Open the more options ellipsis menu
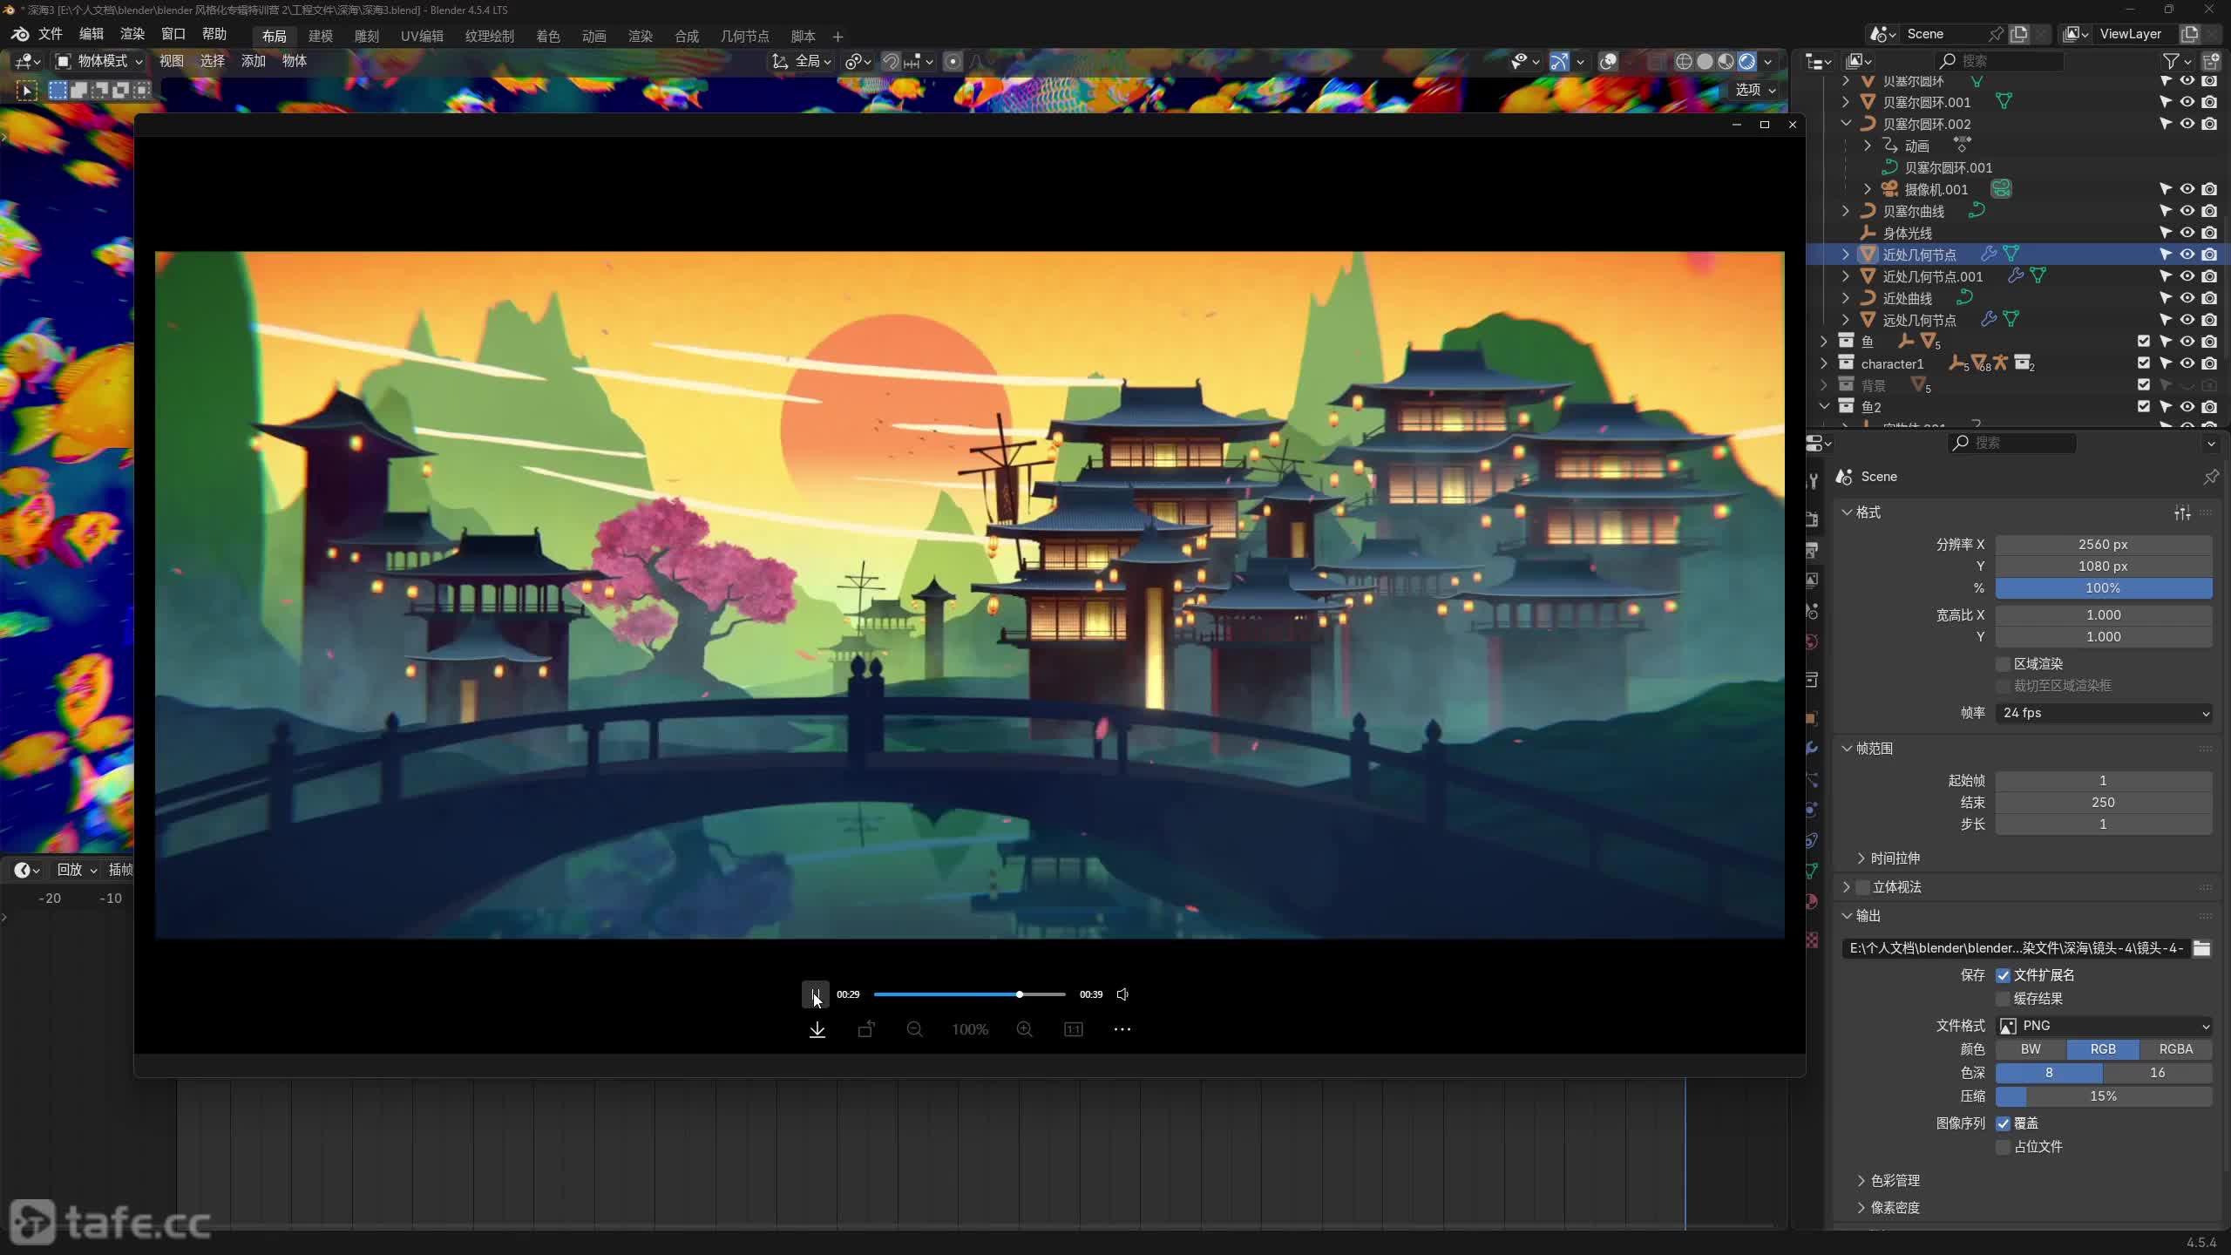The height and width of the screenshot is (1255, 2231). [1122, 1029]
